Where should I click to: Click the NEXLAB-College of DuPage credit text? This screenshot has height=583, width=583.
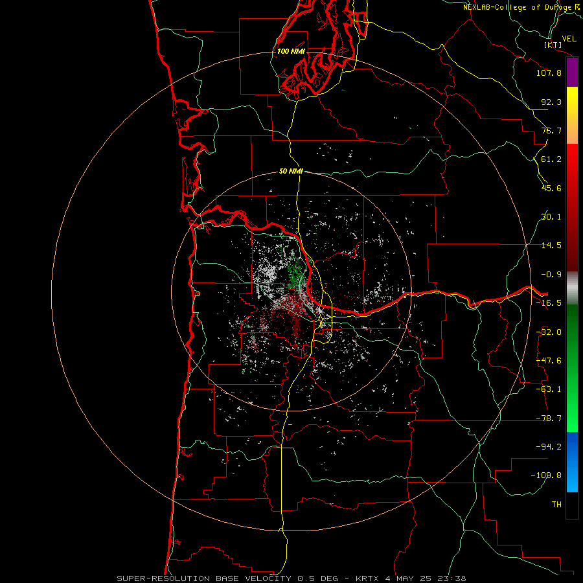pyautogui.click(x=521, y=7)
